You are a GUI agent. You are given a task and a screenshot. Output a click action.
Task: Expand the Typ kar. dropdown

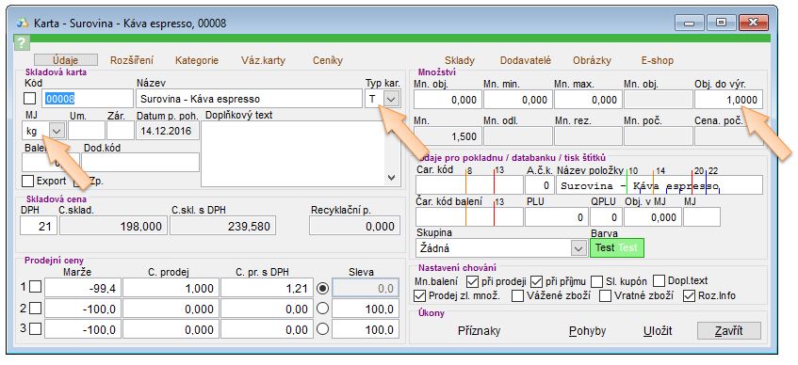tap(391, 99)
